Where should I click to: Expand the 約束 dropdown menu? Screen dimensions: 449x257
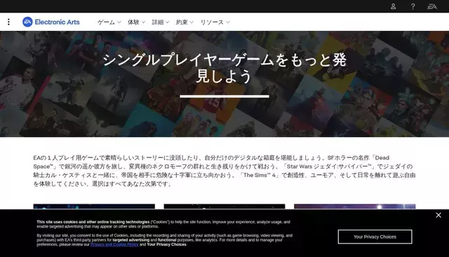click(x=185, y=22)
